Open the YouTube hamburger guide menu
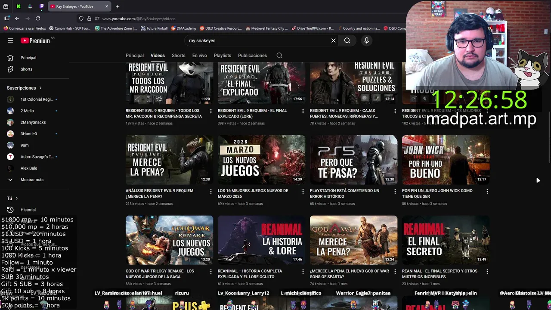 (x=10, y=40)
